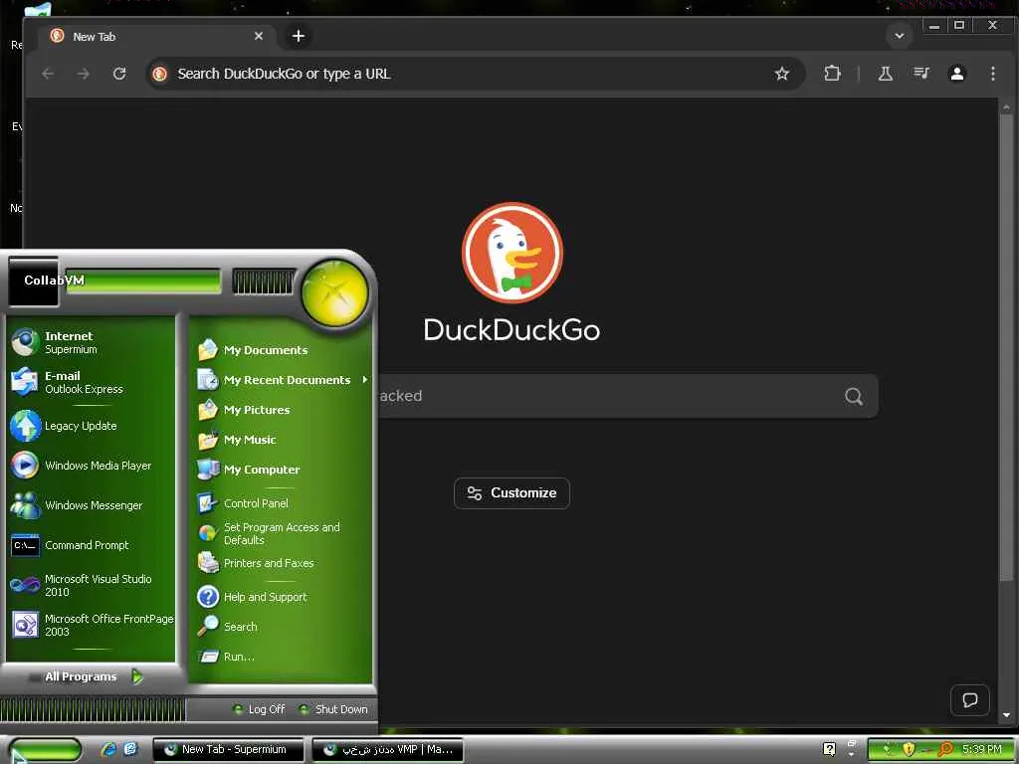This screenshot has width=1019, height=764.
Task: Click the security shield tray icon
Action: tap(909, 749)
